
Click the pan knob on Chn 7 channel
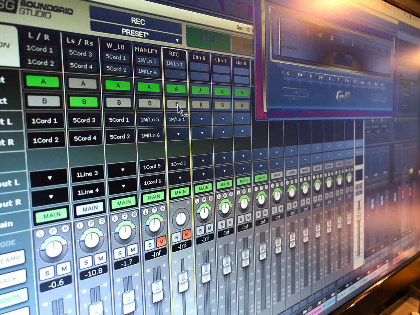point(225,208)
